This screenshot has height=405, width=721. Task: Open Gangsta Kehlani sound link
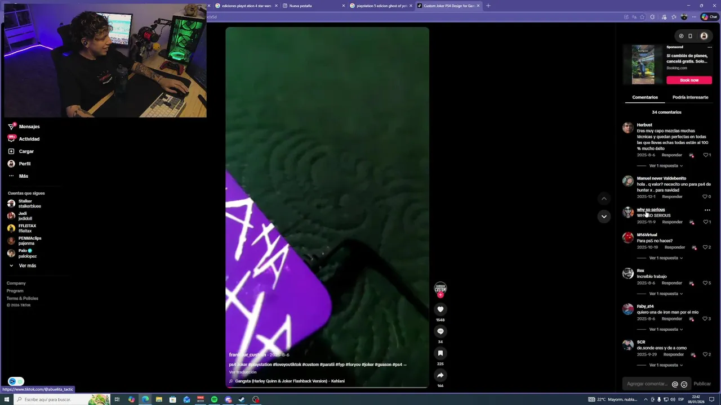click(287, 381)
